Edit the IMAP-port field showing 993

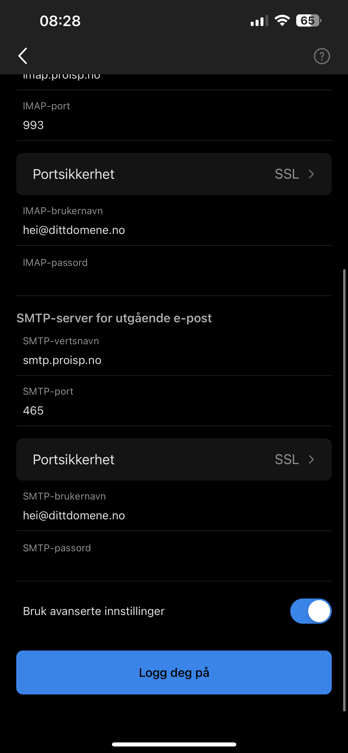pyautogui.click(x=174, y=115)
